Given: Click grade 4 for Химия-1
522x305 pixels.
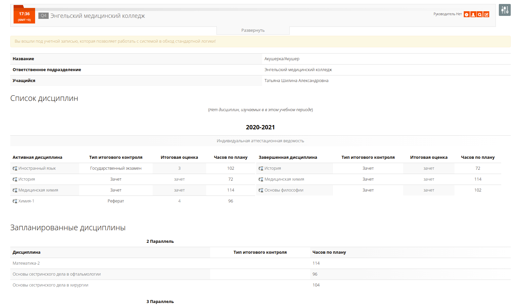Looking at the screenshot, I should click(x=179, y=201).
